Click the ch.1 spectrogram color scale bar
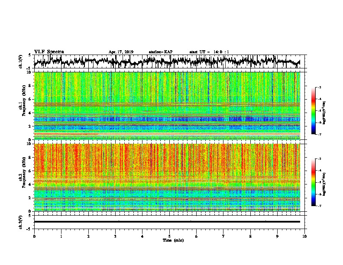Viewport: 343px width, 265px height. [x=313, y=111]
